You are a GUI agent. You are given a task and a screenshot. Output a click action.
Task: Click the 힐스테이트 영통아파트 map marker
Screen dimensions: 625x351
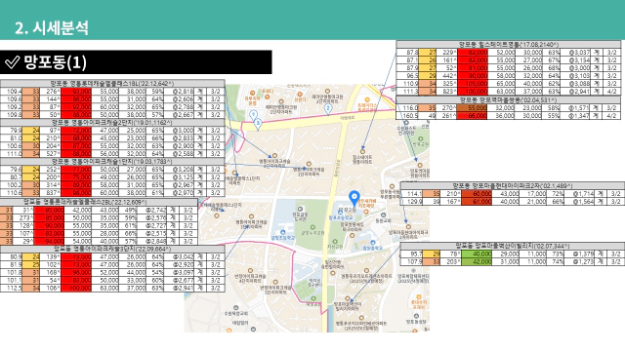(x=362, y=152)
